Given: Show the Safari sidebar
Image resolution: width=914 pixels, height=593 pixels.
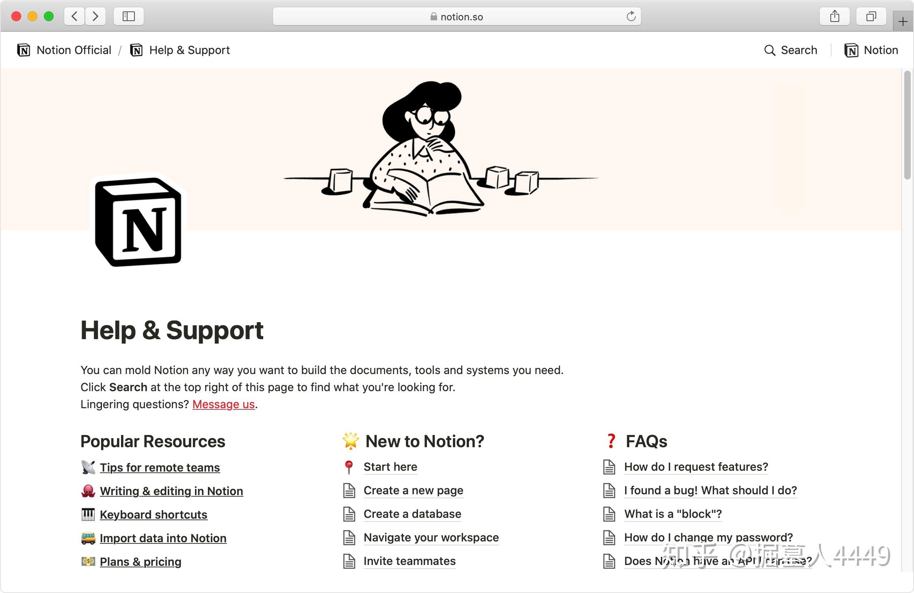Looking at the screenshot, I should (128, 16).
